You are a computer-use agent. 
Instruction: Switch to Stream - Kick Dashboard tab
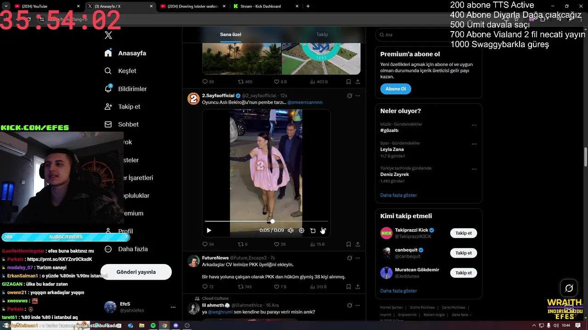pos(266,6)
